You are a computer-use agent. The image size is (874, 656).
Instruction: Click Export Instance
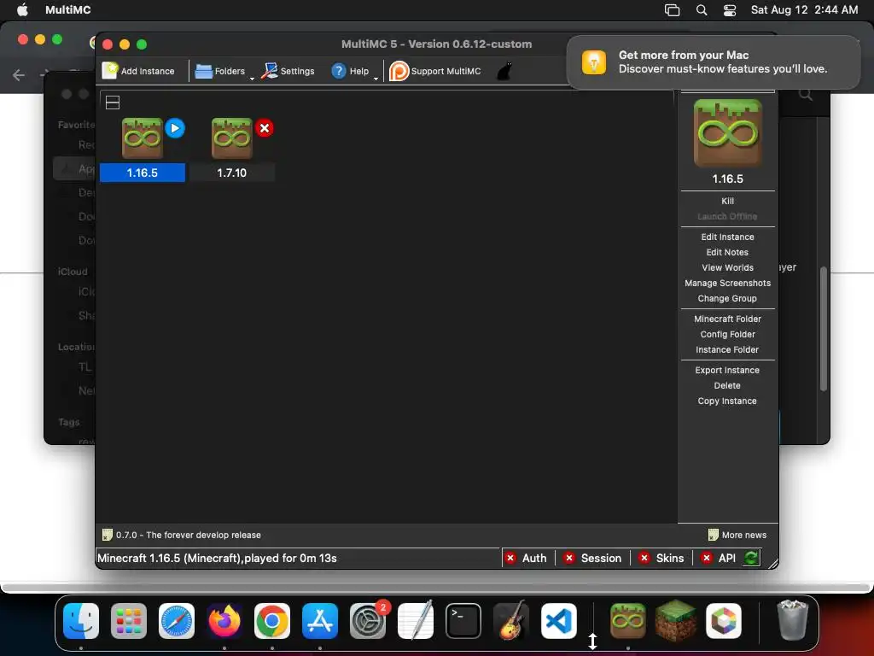coord(727,370)
